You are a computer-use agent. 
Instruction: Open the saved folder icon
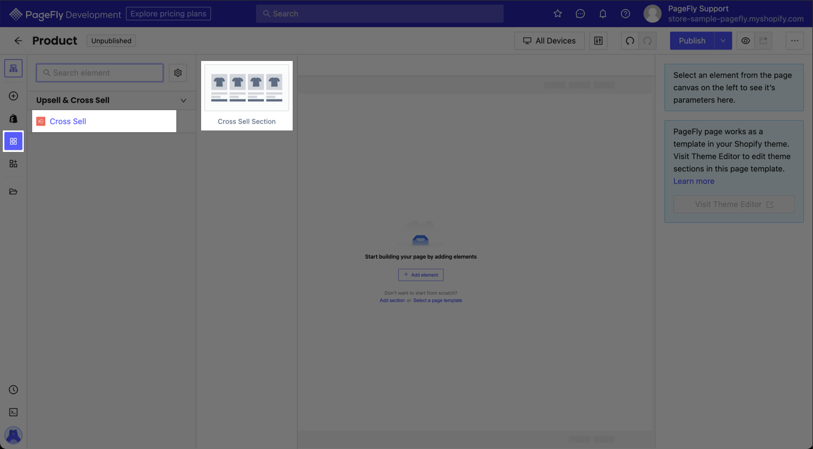pos(14,191)
